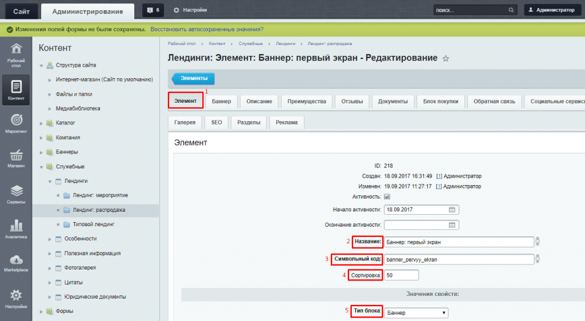Toggle the Активность checkbox

click(387, 197)
